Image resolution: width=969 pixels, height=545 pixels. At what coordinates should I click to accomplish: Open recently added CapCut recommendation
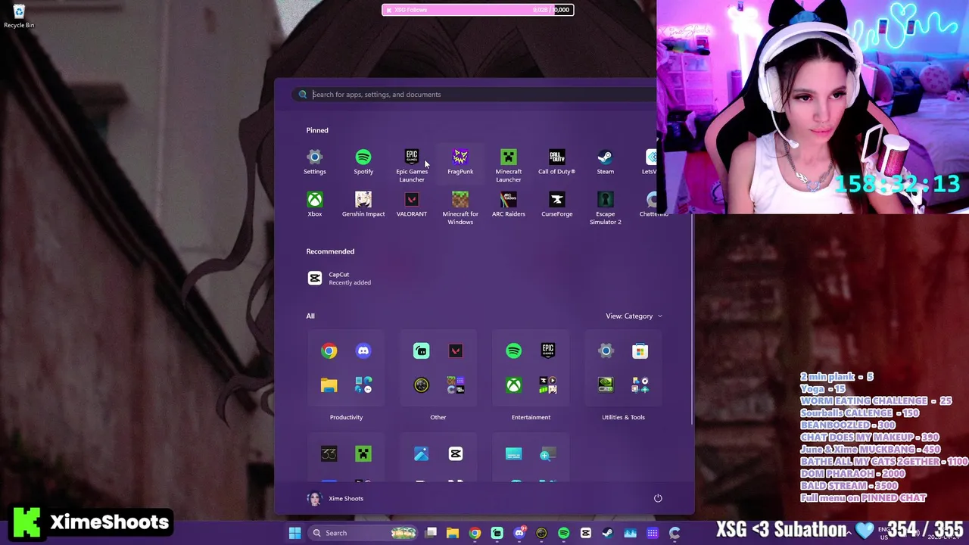point(339,279)
